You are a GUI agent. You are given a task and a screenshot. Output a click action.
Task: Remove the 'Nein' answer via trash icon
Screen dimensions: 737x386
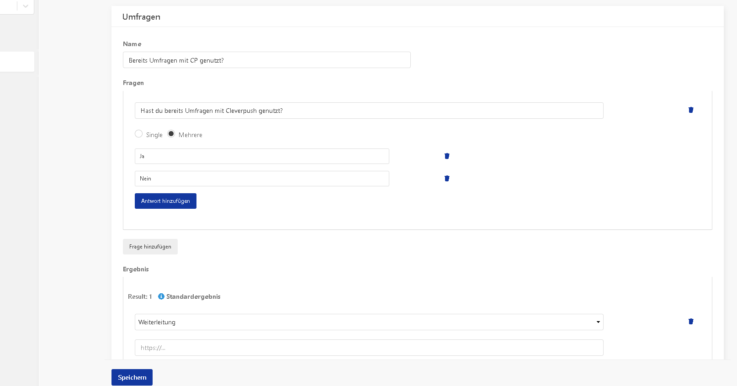click(447, 178)
